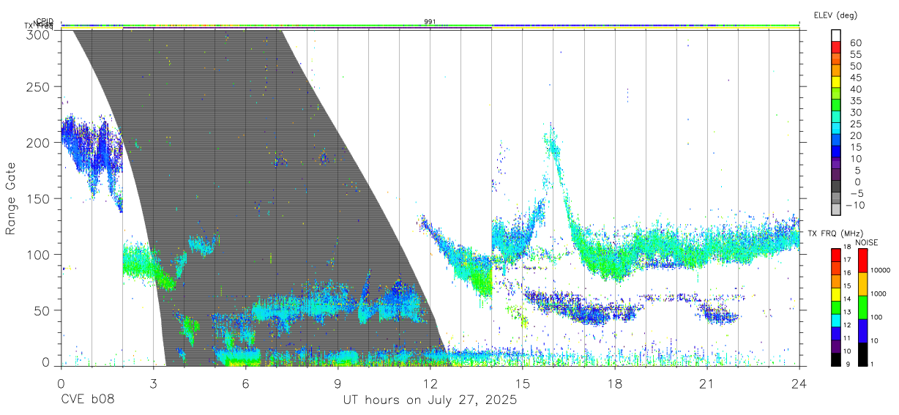899x415 pixels.
Task: Click the '12' UT hour tick label
Action: pos(430,383)
